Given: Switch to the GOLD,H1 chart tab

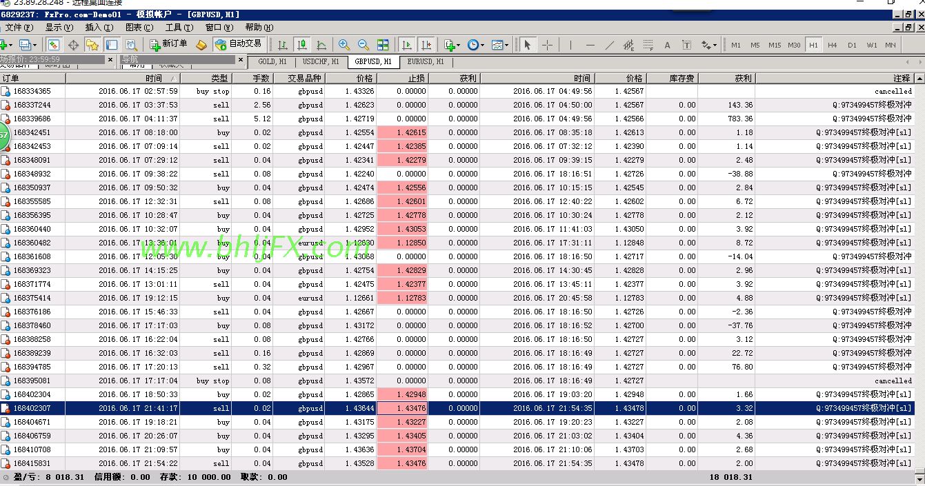Looking at the screenshot, I should (272, 61).
